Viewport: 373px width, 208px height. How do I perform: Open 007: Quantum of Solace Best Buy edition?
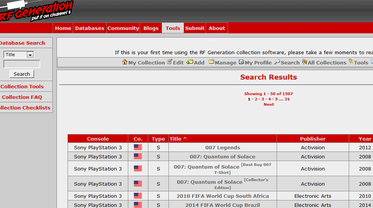222,168
